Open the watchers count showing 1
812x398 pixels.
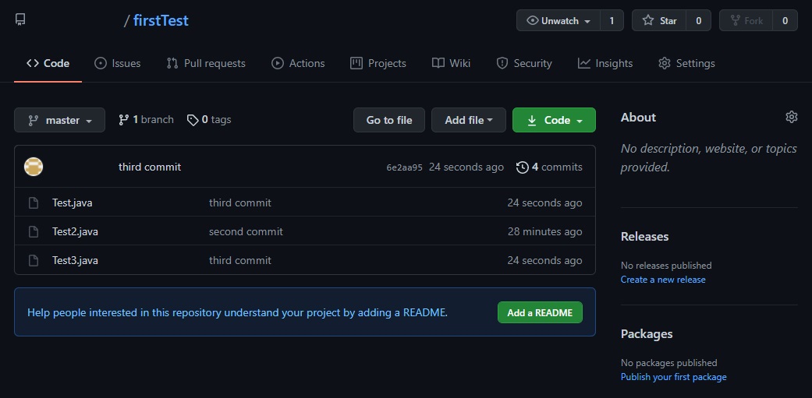pos(612,21)
